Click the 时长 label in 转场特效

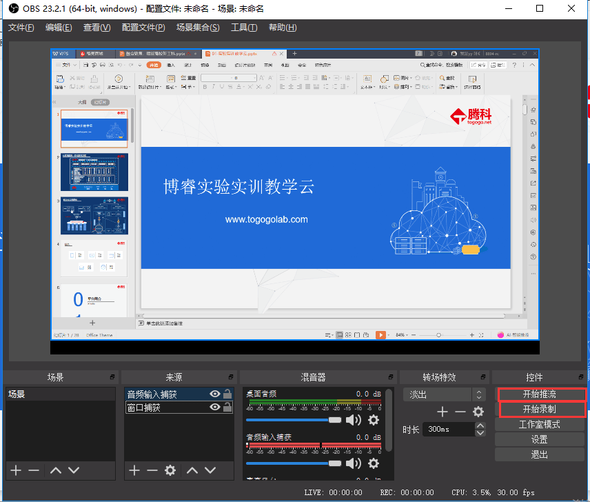(411, 430)
